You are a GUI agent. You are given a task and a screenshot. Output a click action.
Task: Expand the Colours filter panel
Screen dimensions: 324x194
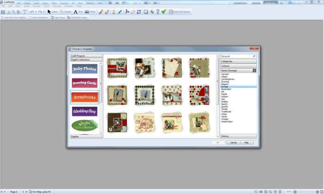pos(239,66)
